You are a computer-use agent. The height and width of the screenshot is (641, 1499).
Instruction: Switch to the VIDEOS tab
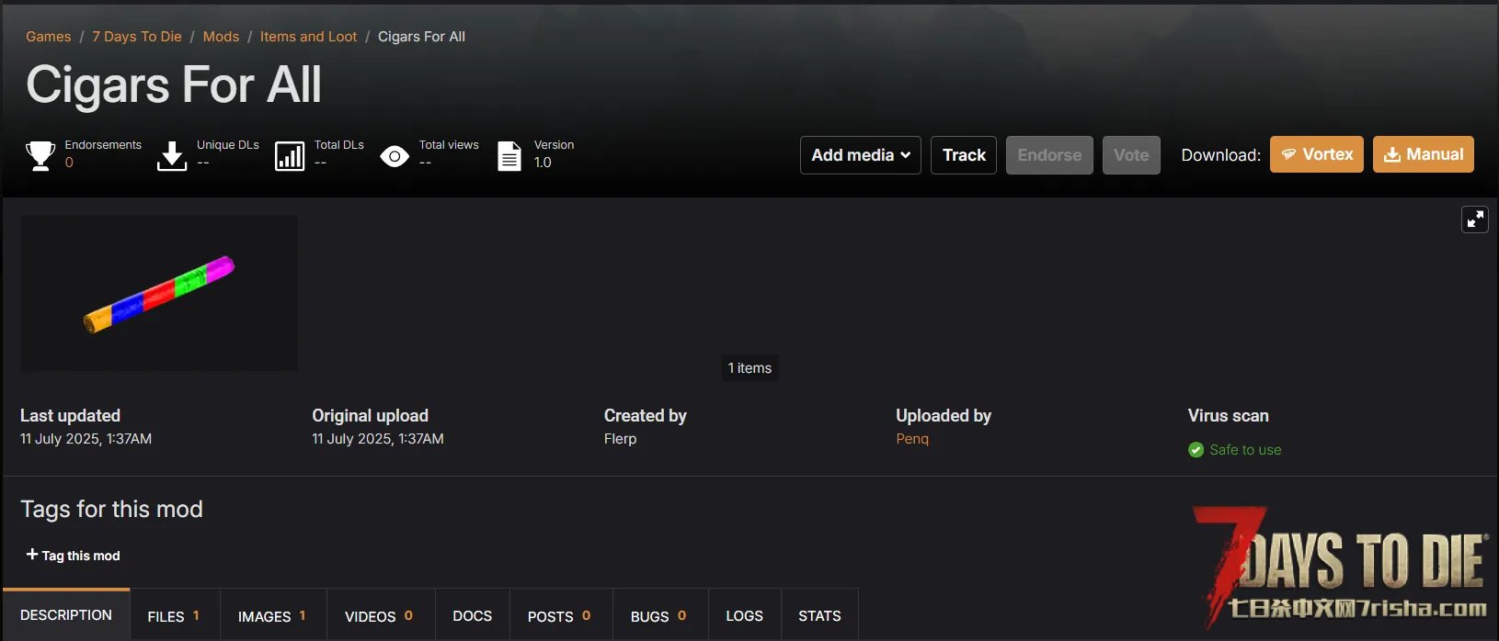click(x=380, y=616)
